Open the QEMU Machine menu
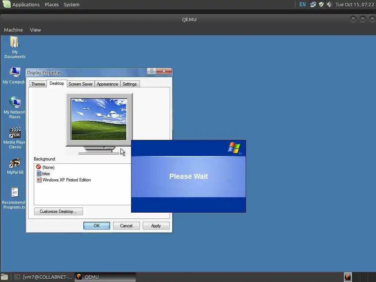The width and height of the screenshot is (376, 282). tap(14, 30)
